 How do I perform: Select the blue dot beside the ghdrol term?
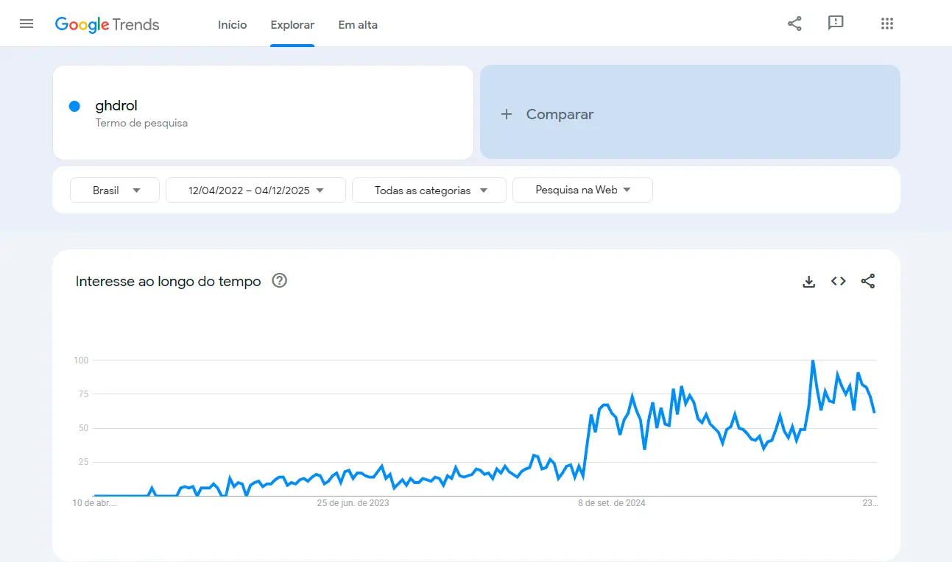point(74,106)
